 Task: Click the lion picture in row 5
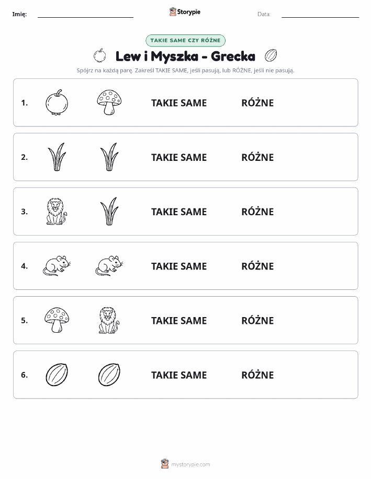coord(109,320)
